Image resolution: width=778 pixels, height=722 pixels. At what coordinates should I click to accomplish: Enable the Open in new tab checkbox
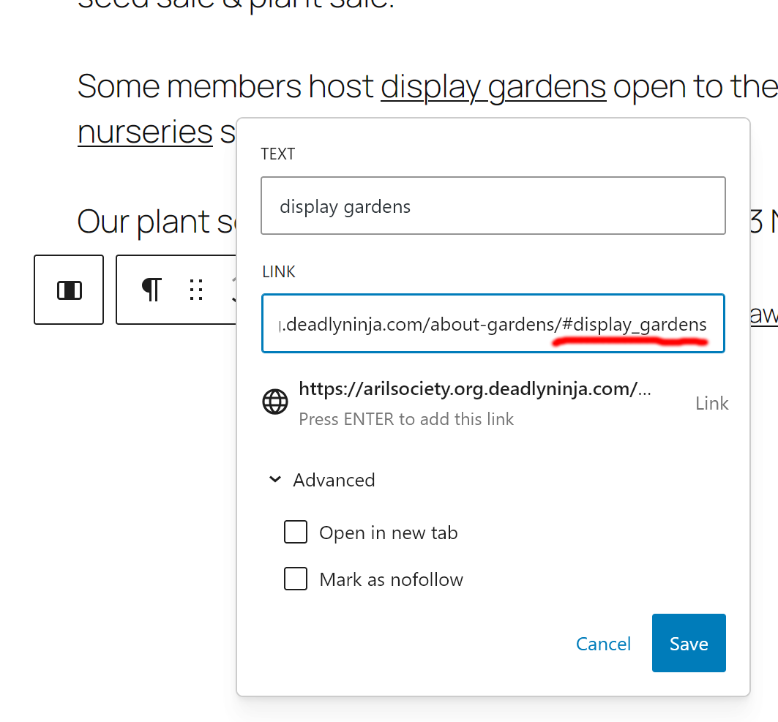point(296,533)
